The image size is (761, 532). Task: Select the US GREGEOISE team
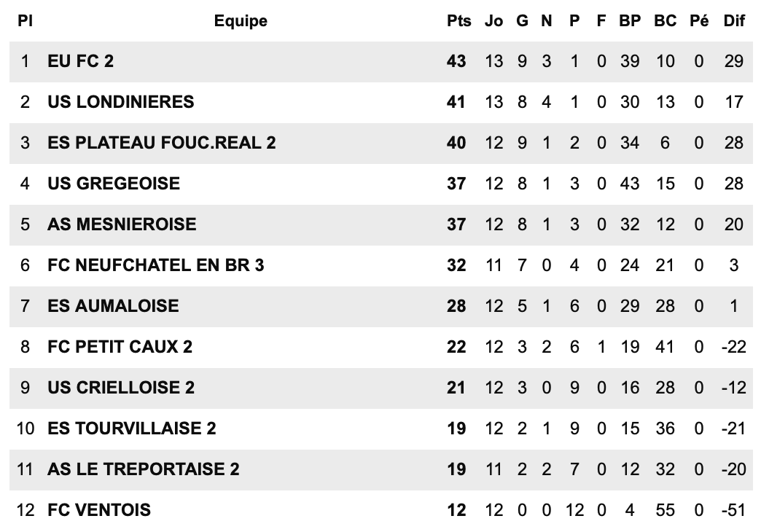(x=114, y=184)
